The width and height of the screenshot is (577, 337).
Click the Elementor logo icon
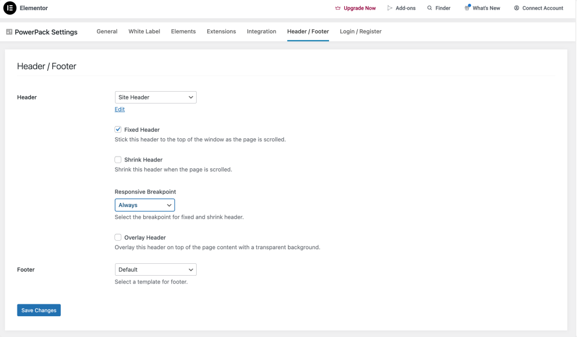click(x=10, y=8)
